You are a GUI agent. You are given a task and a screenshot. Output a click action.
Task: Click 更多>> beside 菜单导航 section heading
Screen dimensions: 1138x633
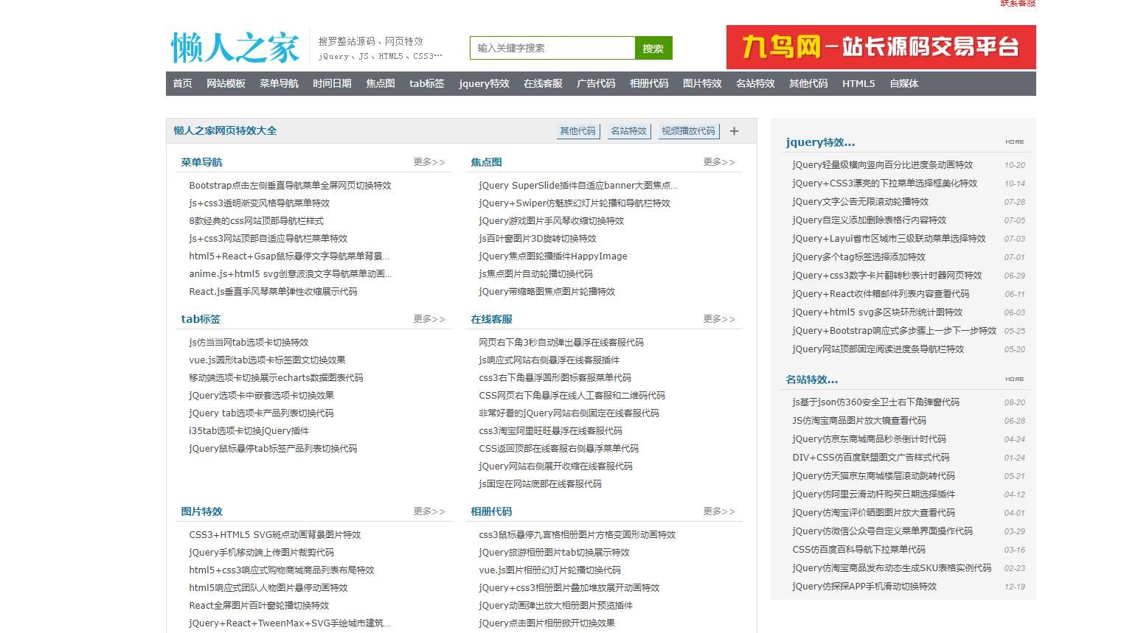pos(429,162)
